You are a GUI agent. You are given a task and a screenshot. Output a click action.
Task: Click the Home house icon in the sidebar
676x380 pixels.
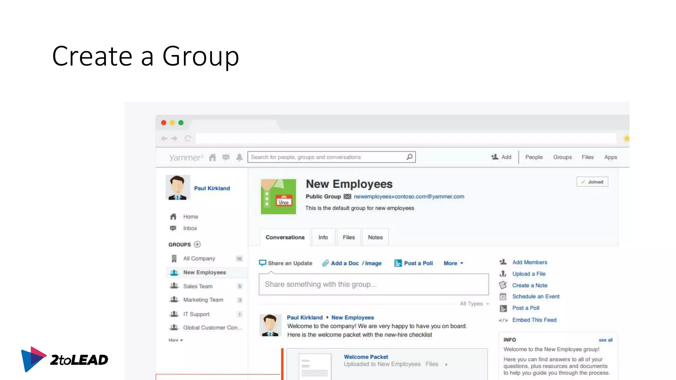tap(173, 217)
